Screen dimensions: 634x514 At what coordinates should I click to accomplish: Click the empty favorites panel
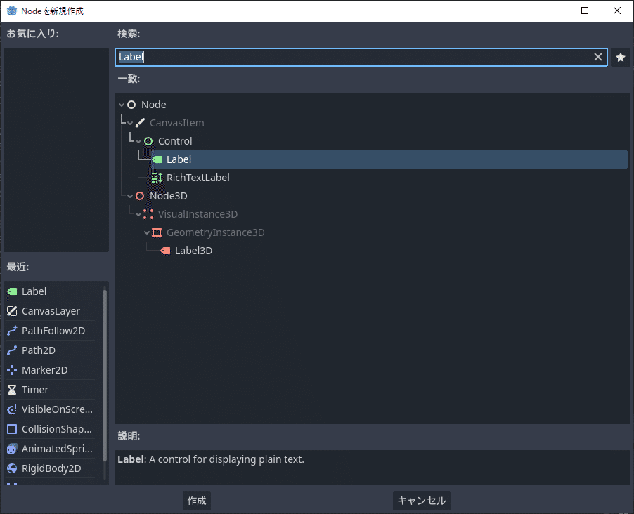pyautogui.click(x=56, y=150)
